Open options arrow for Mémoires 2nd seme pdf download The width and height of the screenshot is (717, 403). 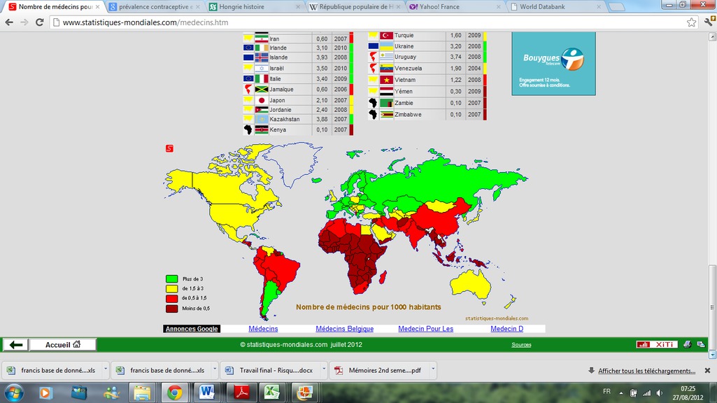pos(433,369)
